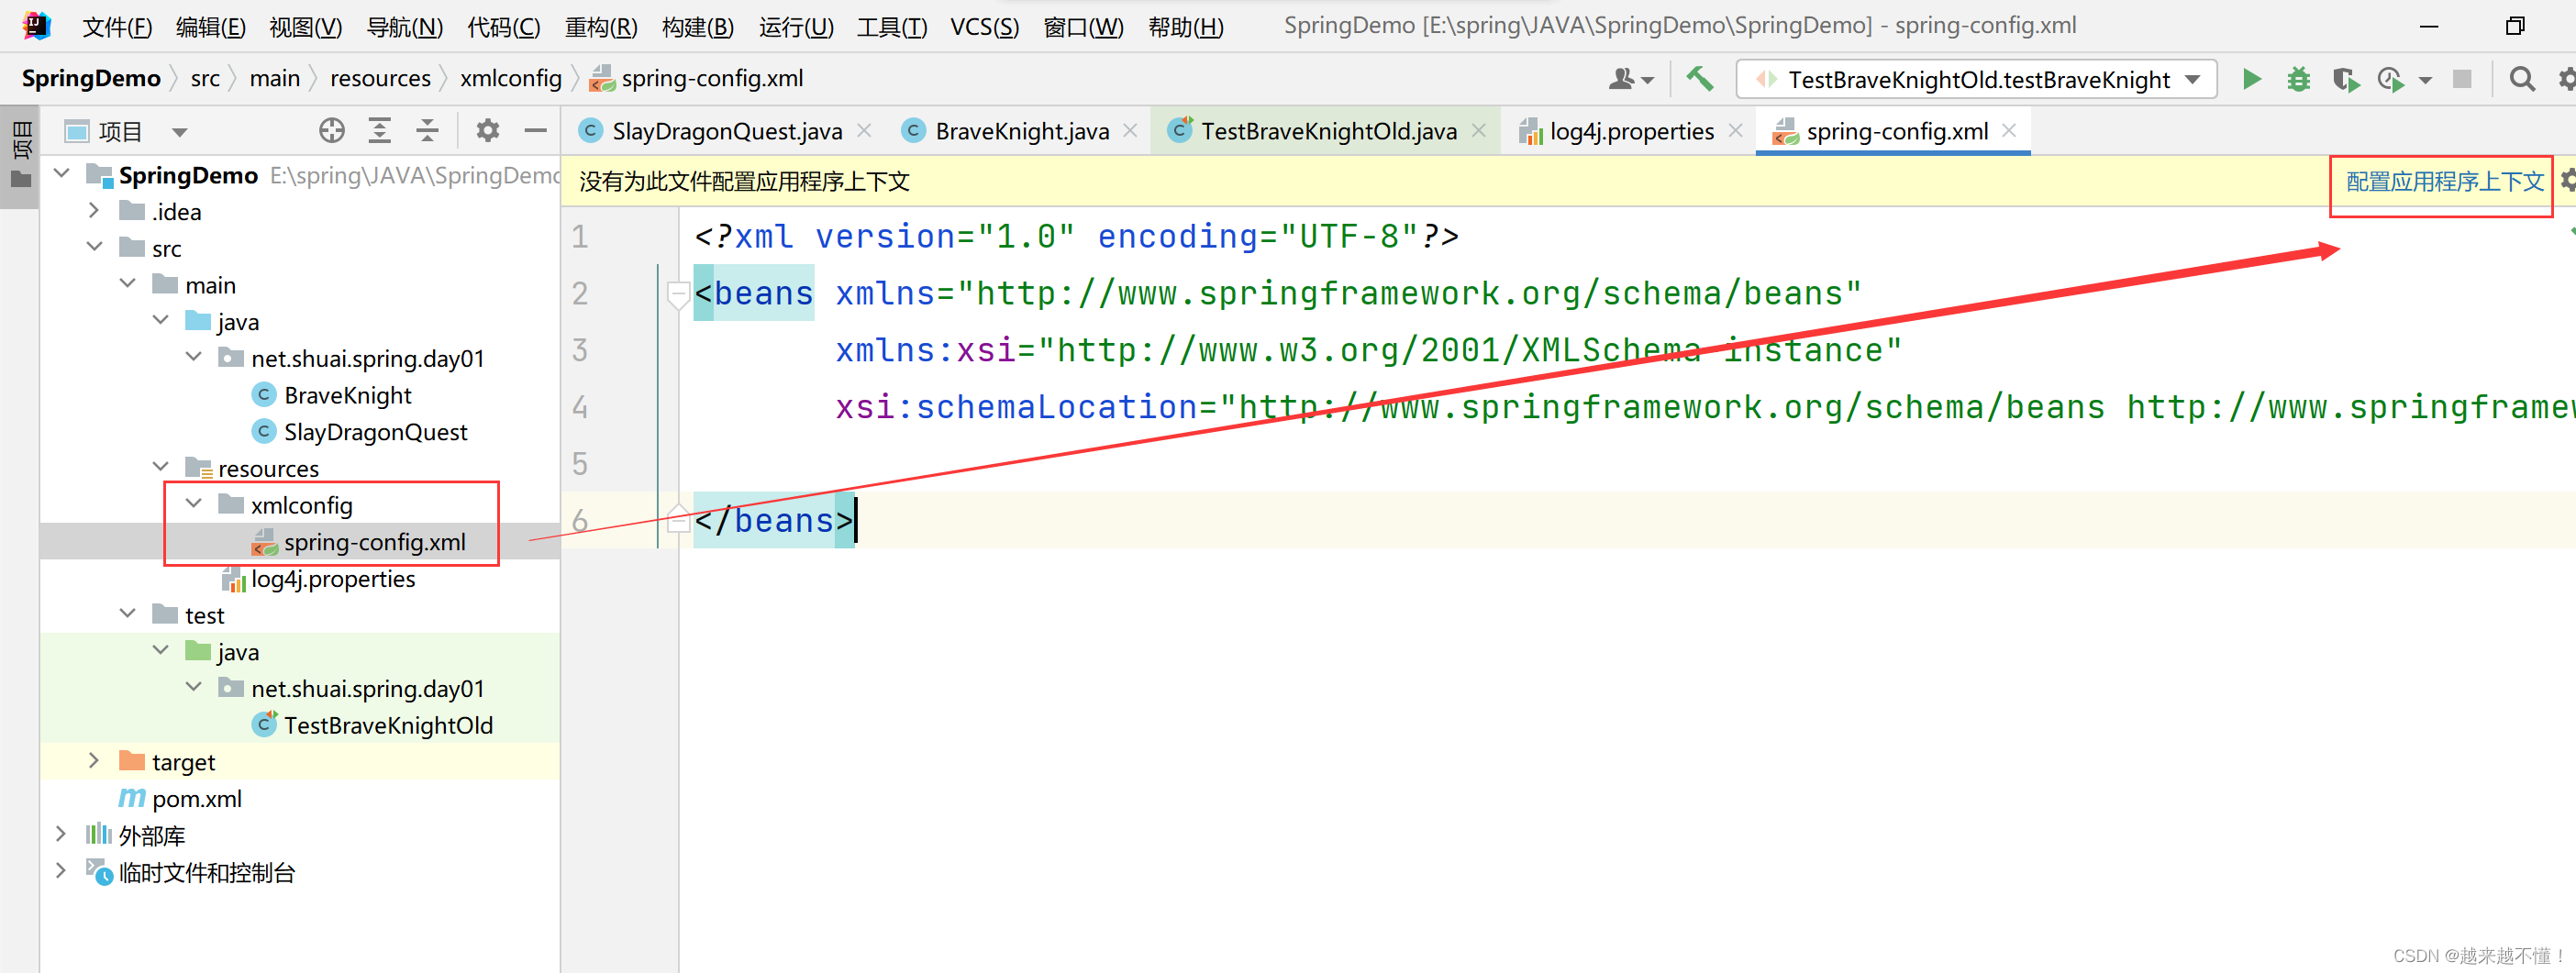Click the Build project hammer icon
This screenshot has height=973, width=2576.
click(x=1699, y=79)
